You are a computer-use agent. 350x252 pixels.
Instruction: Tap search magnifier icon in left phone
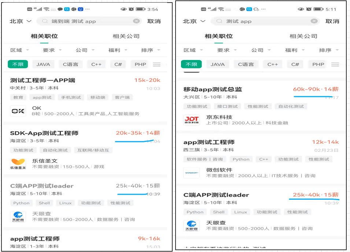pos(45,21)
